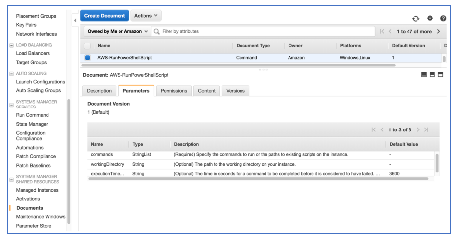Go to next page of documents list
The image size is (457, 237).
[x=439, y=31]
